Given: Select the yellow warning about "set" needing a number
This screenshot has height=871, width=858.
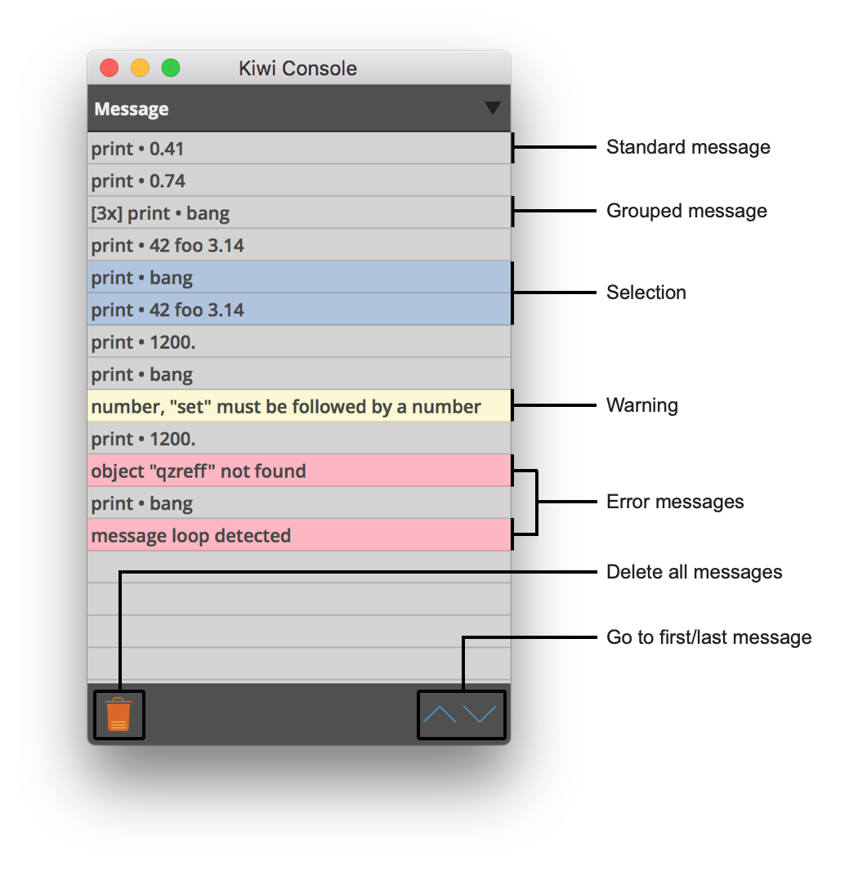Looking at the screenshot, I should (299, 406).
